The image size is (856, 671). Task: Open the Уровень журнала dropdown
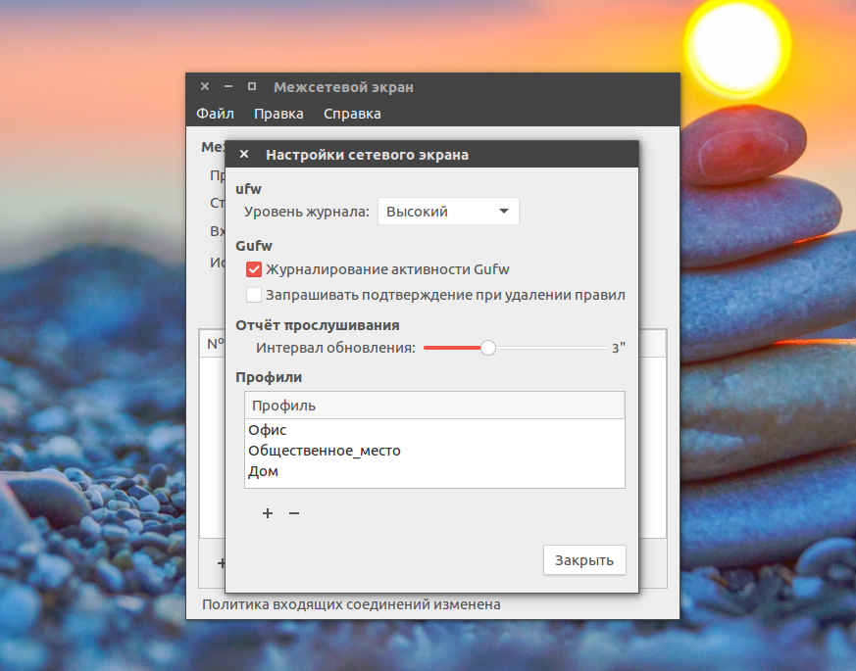point(448,212)
